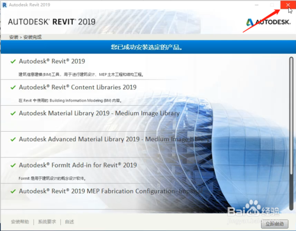The image size is (296, 231).
Task: Open the 系统要求 system requirements link
Action: 47,221
